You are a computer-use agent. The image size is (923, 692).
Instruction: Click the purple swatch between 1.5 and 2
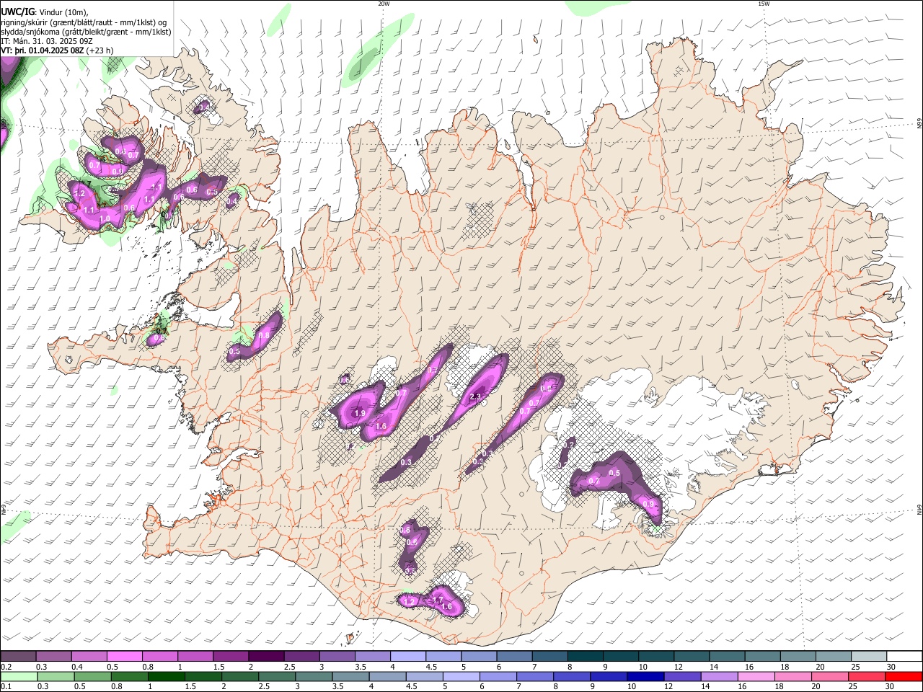point(230,656)
